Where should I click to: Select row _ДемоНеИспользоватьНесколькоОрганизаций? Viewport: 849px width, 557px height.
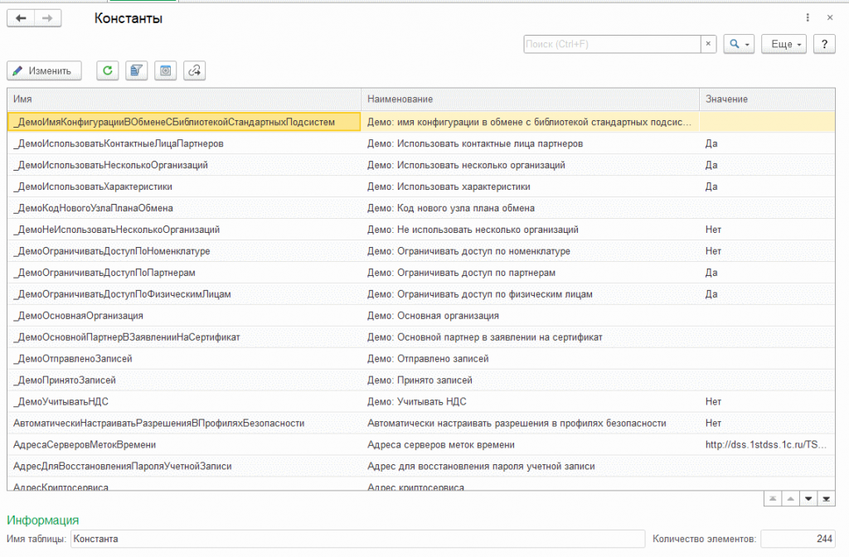421,230
